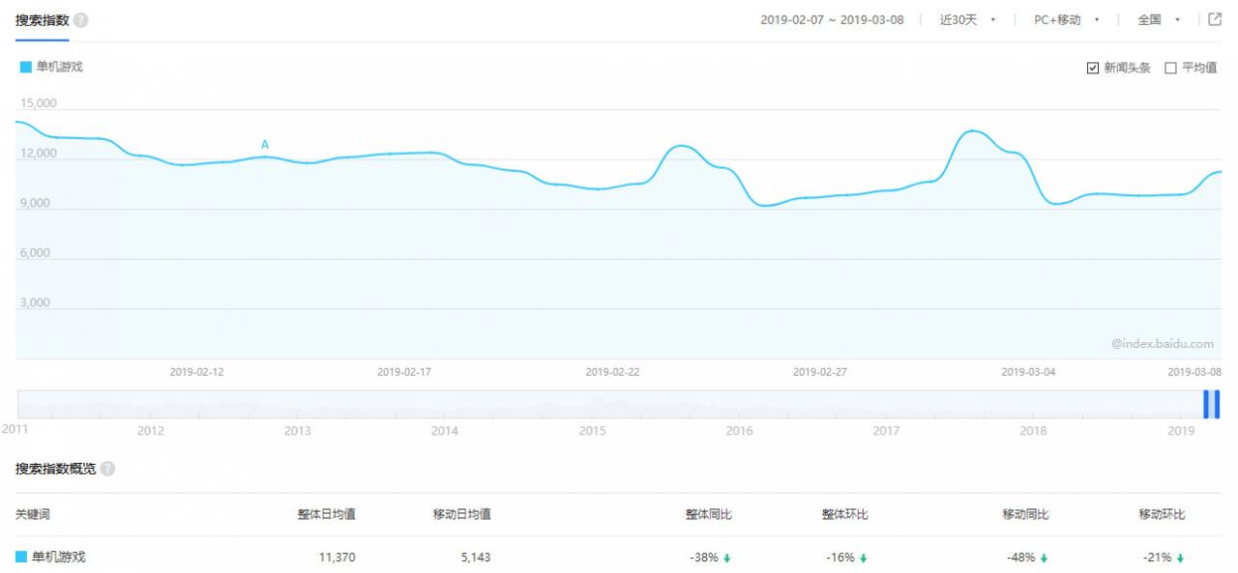1238x573 pixels.
Task: Open the help icon beside 搜索指数概览
Action: coord(107,469)
